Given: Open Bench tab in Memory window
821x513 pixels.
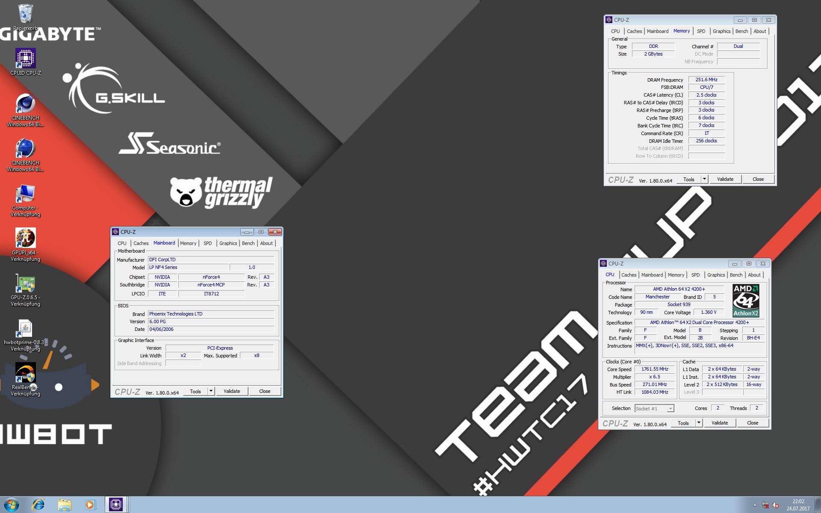Looking at the screenshot, I should [741, 31].
